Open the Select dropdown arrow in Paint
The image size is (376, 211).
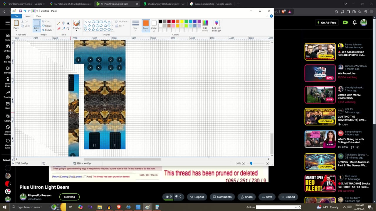[36, 30]
